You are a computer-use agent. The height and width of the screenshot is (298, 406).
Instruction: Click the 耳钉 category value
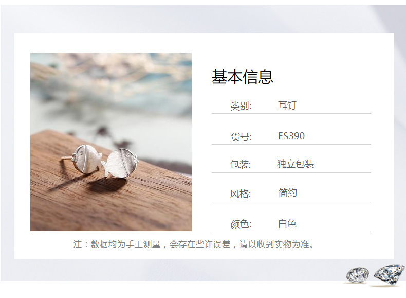pos(287,106)
